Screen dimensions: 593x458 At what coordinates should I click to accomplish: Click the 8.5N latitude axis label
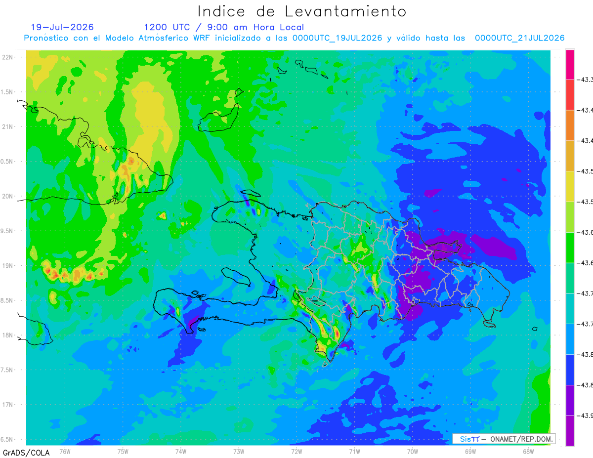point(7,300)
